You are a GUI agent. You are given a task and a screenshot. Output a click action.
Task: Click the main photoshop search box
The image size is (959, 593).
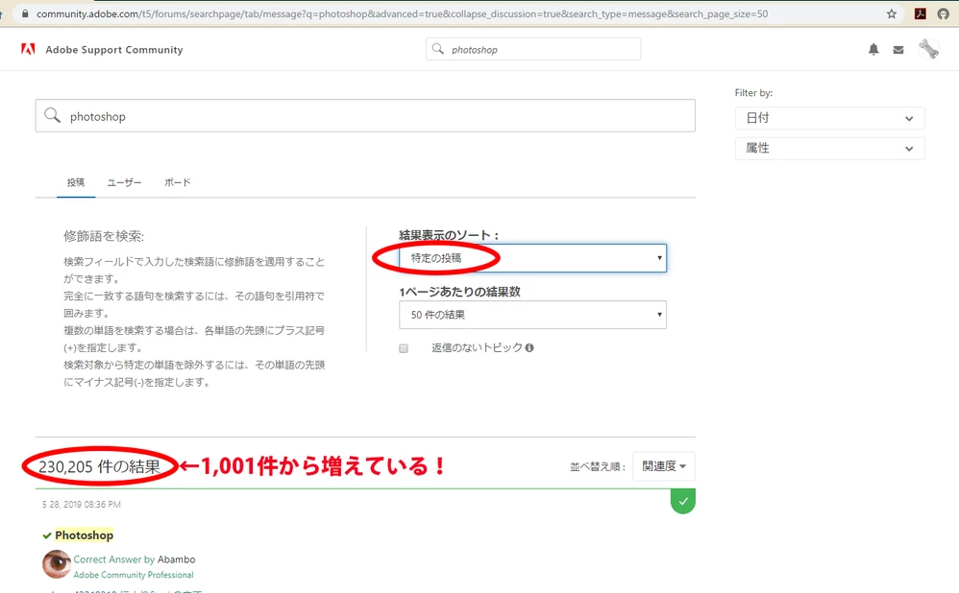pyautogui.click(x=365, y=115)
